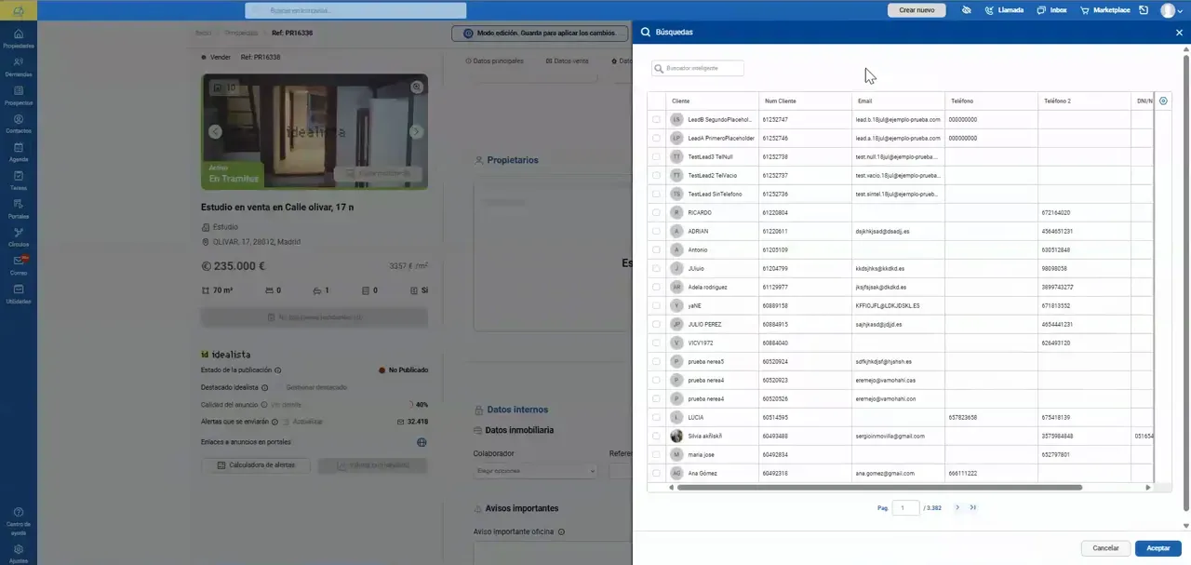The width and height of the screenshot is (1191, 565).
Task: Click the Buscador inteligente search field
Action: click(698, 68)
